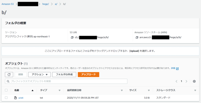Click the フォルダの作成 button

click(x=64, y=75)
